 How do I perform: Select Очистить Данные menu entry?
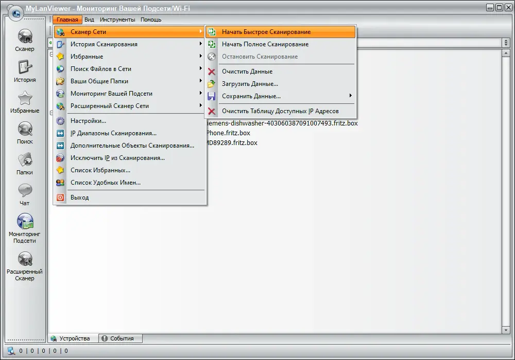click(281, 71)
